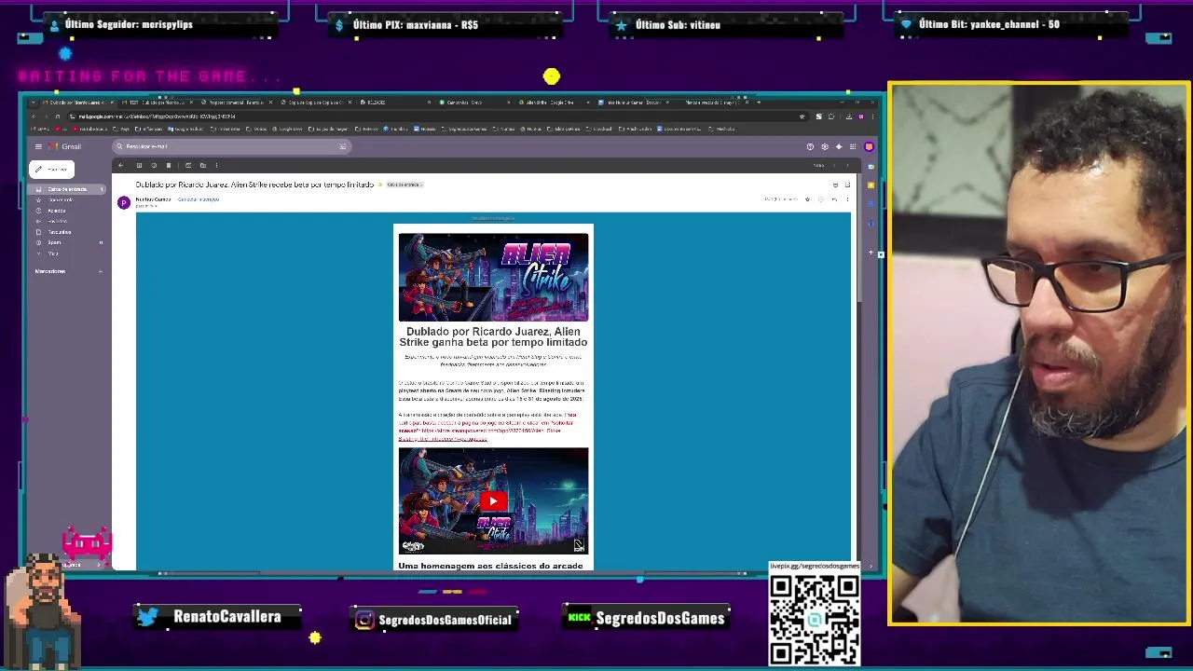This screenshot has width=1193, height=671.
Task: Open Gmail settings gear
Action: 825,146
